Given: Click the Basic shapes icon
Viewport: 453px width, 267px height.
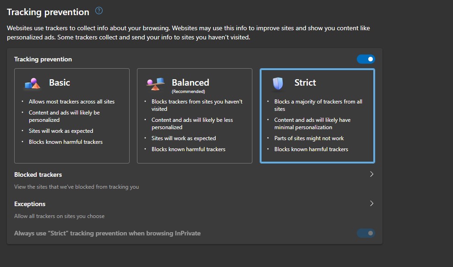Looking at the screenshot, I should (33, 83).
